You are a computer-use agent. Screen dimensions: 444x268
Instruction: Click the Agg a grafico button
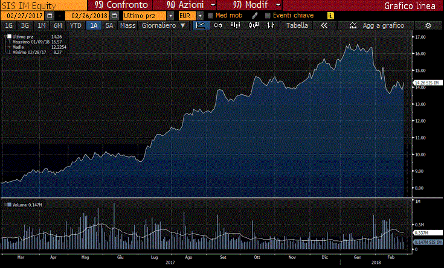coord(384,25)
